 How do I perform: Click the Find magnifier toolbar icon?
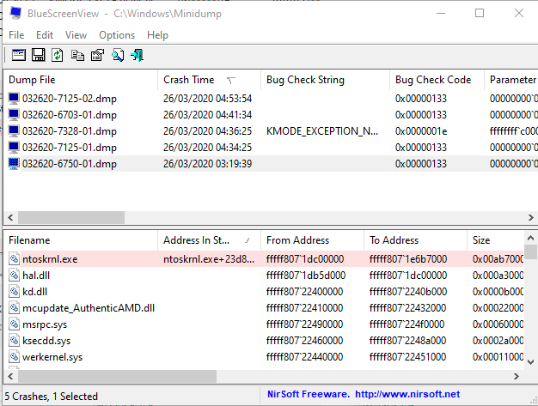tap(118, 55)
